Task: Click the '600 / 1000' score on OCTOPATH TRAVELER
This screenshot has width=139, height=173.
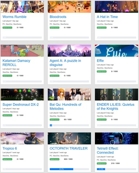Action: (68, 159)
